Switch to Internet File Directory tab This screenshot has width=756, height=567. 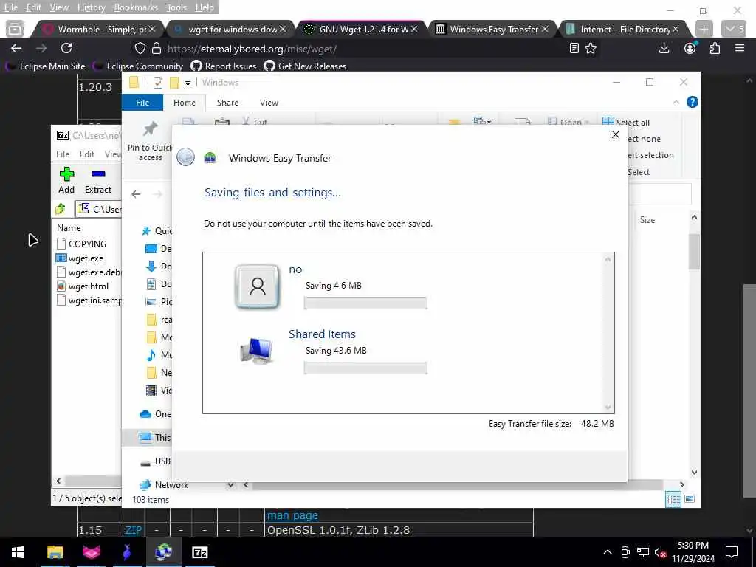(x=622, y=30)
